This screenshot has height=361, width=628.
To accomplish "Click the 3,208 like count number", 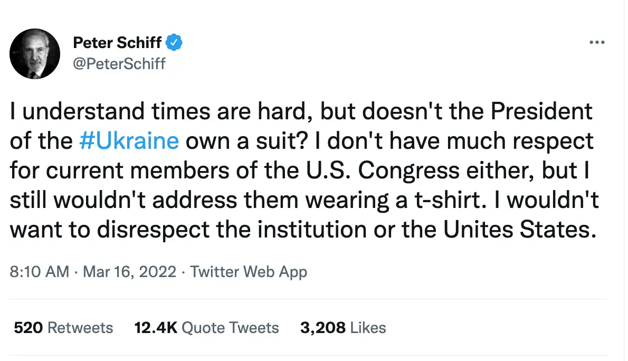I will click(323, 328).
